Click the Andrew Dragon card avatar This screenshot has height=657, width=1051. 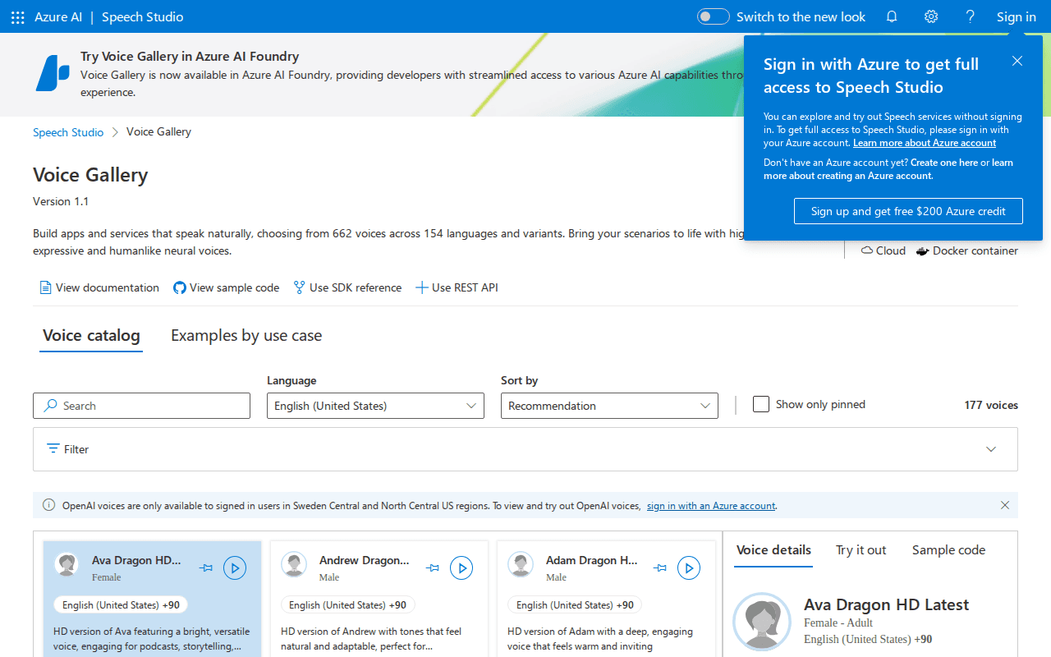(293, 564)
